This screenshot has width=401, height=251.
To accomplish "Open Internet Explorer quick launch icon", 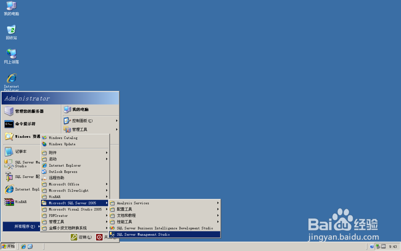I will [x=23, y=247].
